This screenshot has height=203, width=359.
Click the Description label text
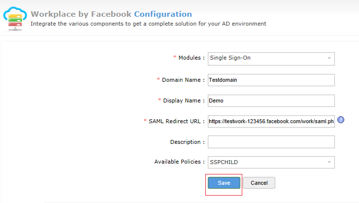pos(187,142)
